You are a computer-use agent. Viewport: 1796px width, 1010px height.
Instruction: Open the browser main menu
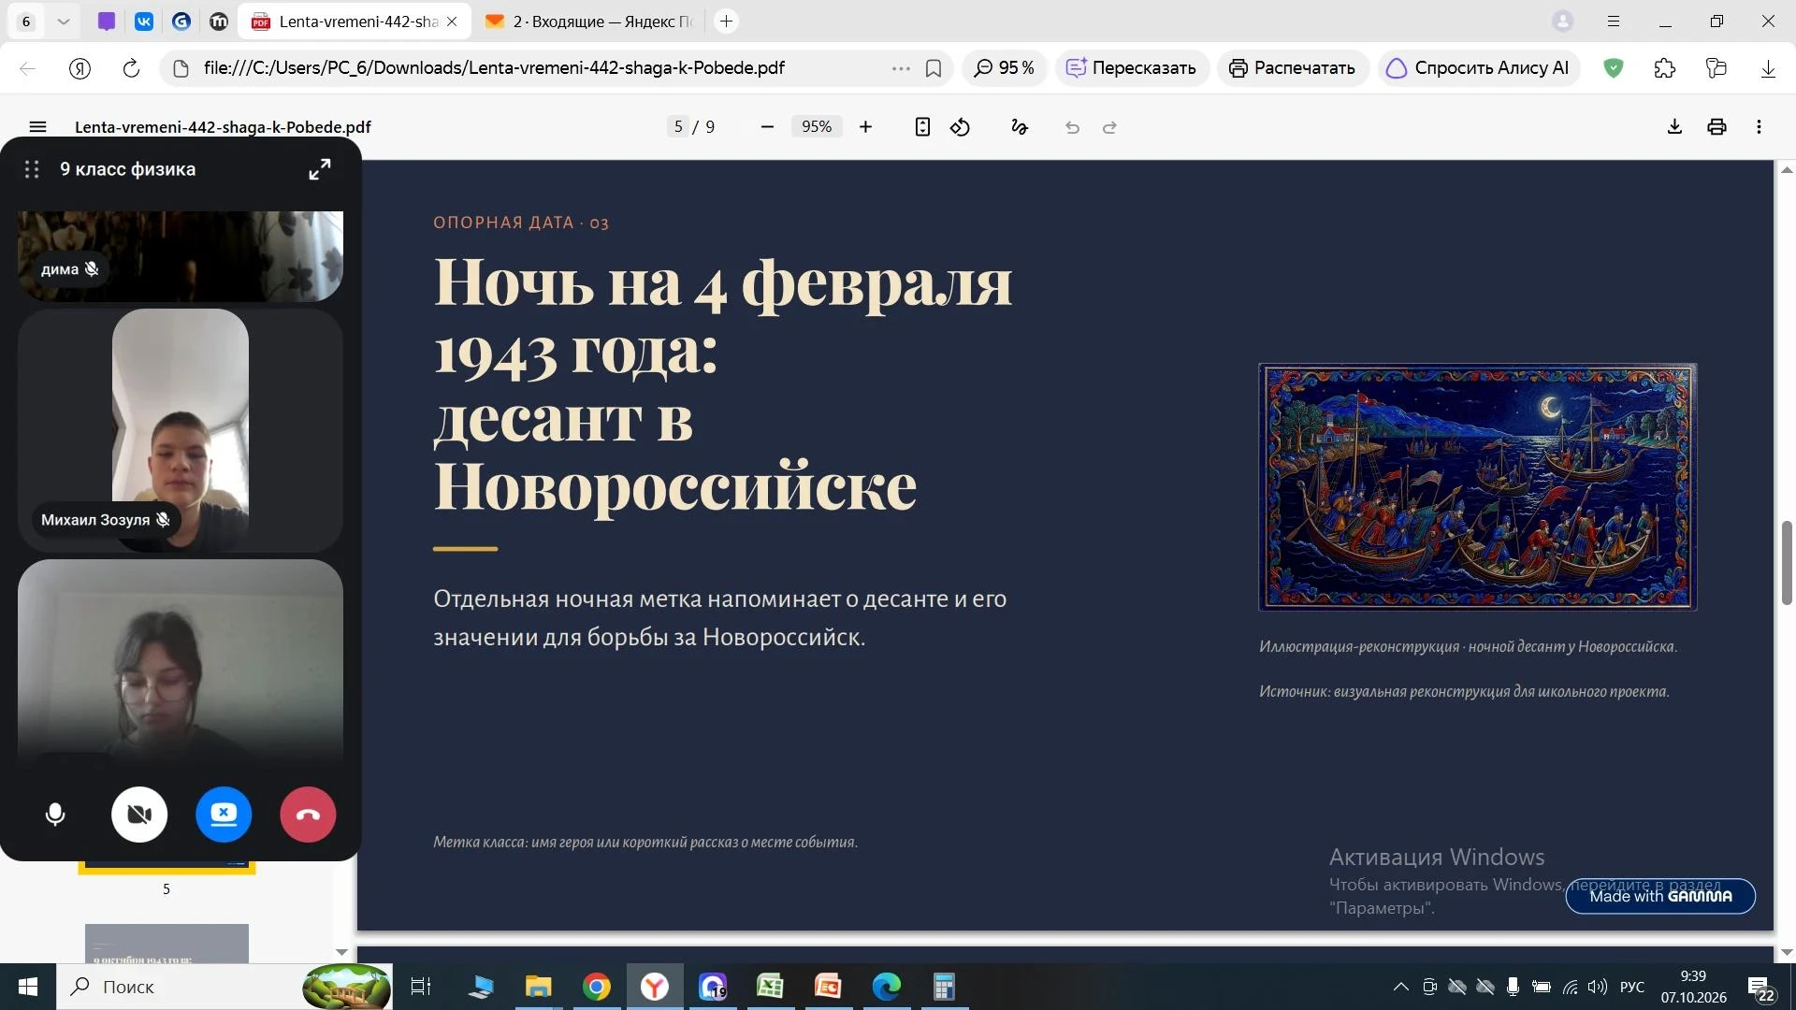[x=1614, y=21]
